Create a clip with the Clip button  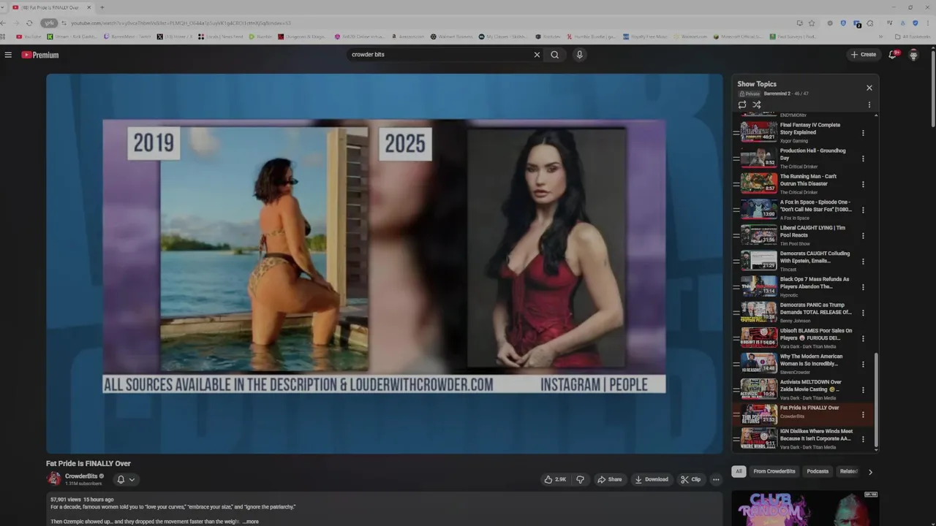[x=690, y=479]
